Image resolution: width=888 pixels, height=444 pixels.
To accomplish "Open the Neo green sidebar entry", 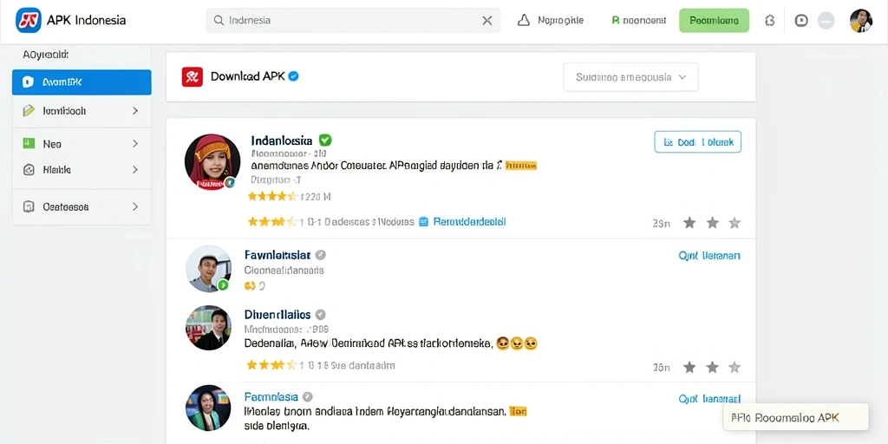I will (82, 144).
